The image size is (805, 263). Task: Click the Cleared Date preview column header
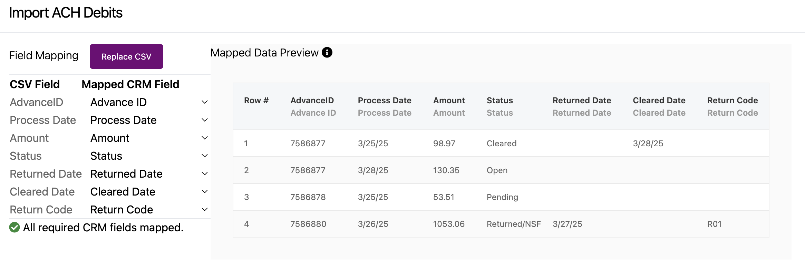(x=659, y=101)
